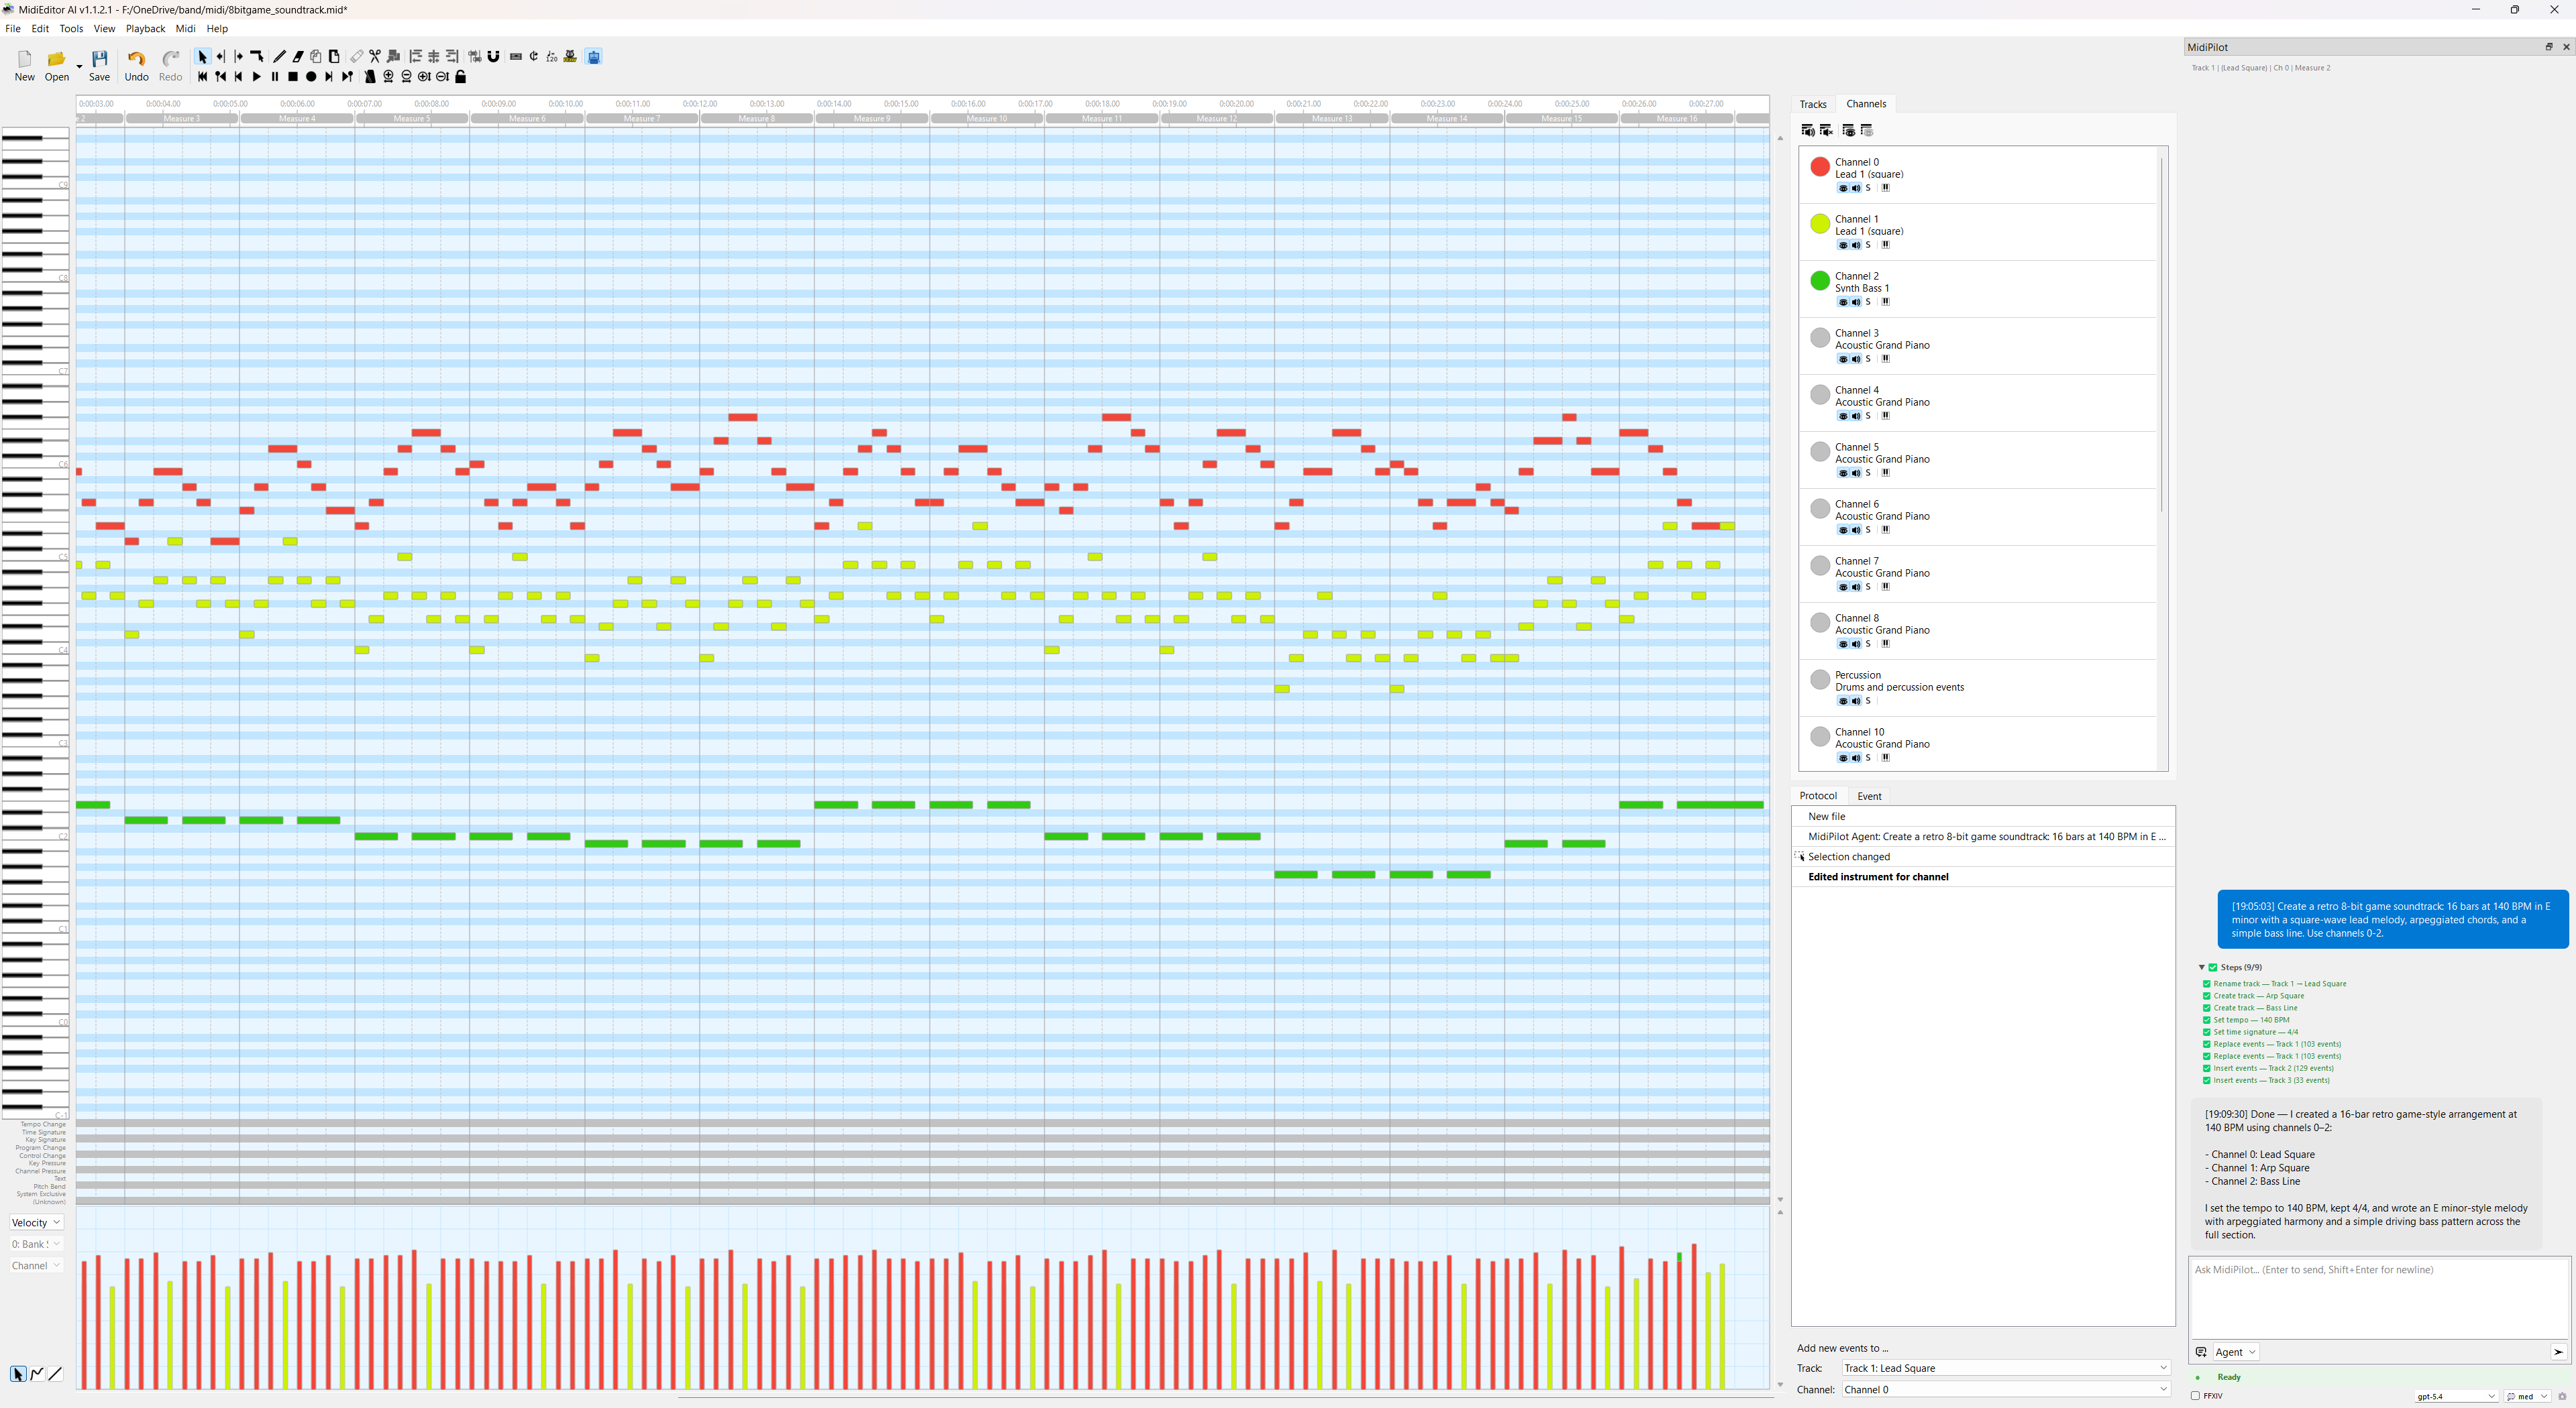
Task: Switch to the Tracks tab
Action: click(x=1812, y=104)
